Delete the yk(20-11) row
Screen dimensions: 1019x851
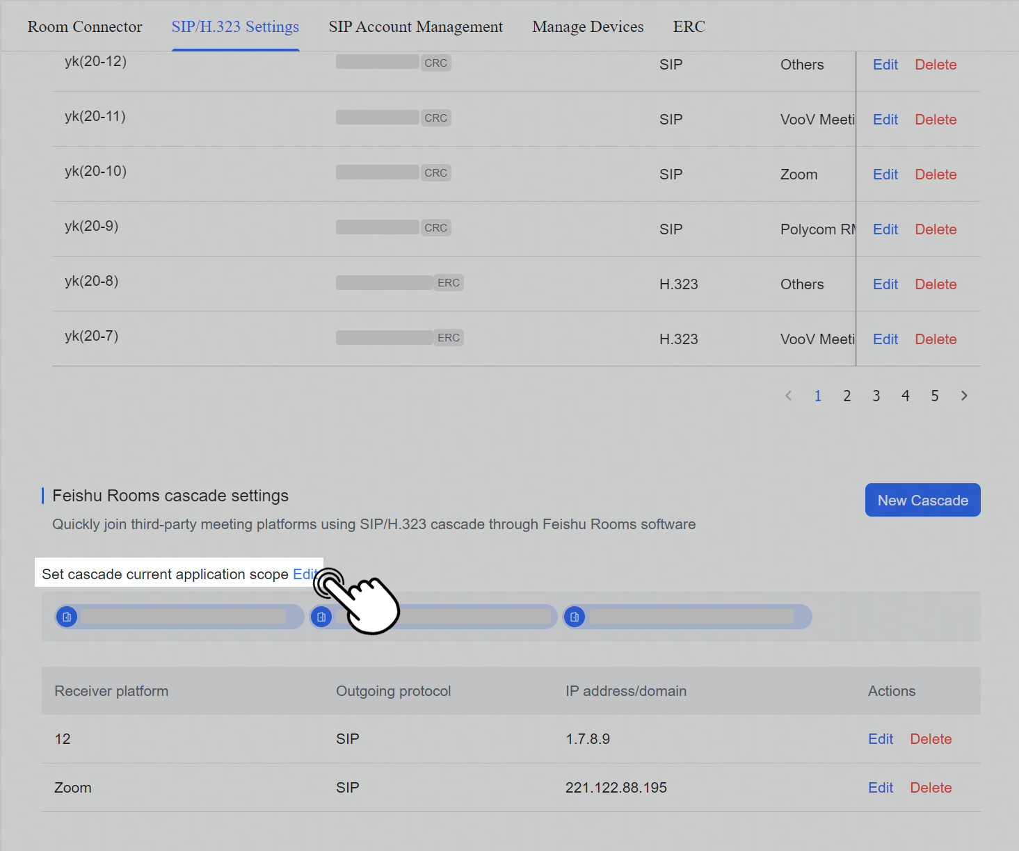click(936, 120)
